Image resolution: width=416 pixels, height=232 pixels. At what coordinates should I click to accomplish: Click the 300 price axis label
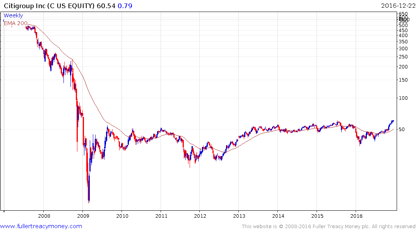point(403,48)
